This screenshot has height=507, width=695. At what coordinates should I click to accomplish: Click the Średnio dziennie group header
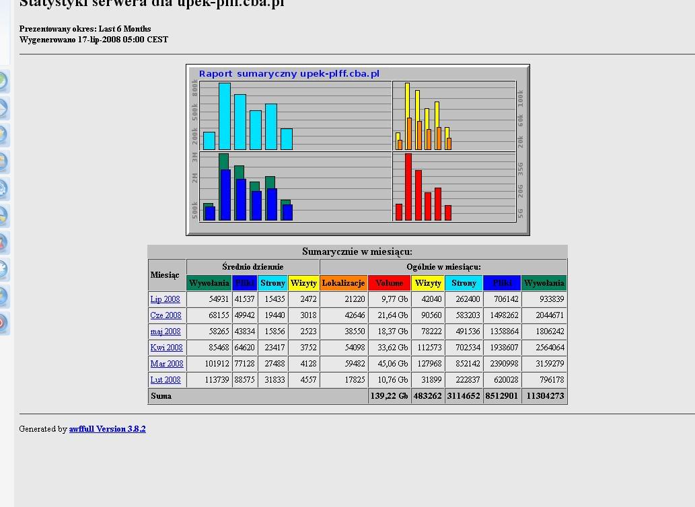[253, 267]
